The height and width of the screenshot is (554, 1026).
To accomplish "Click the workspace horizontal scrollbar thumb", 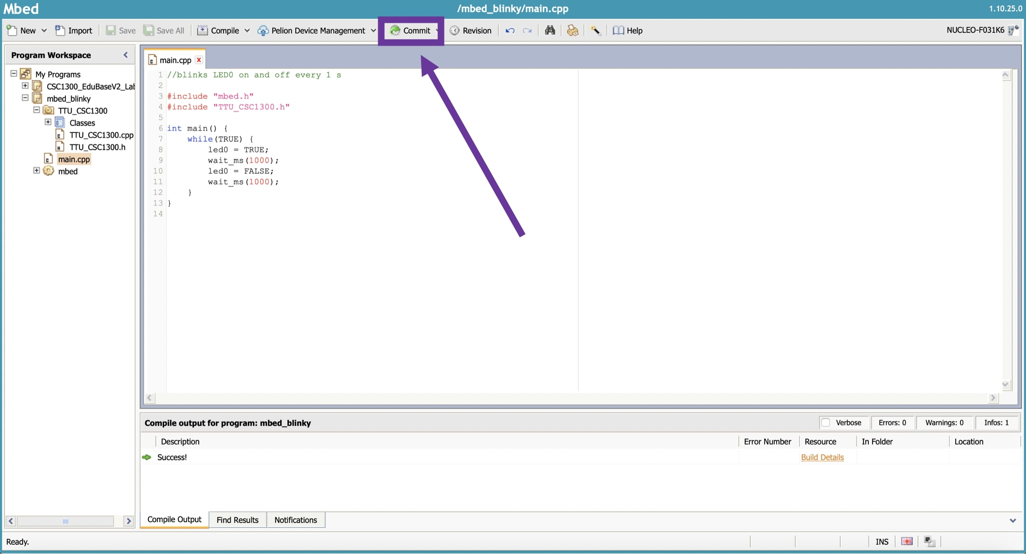I will [65, 521].
